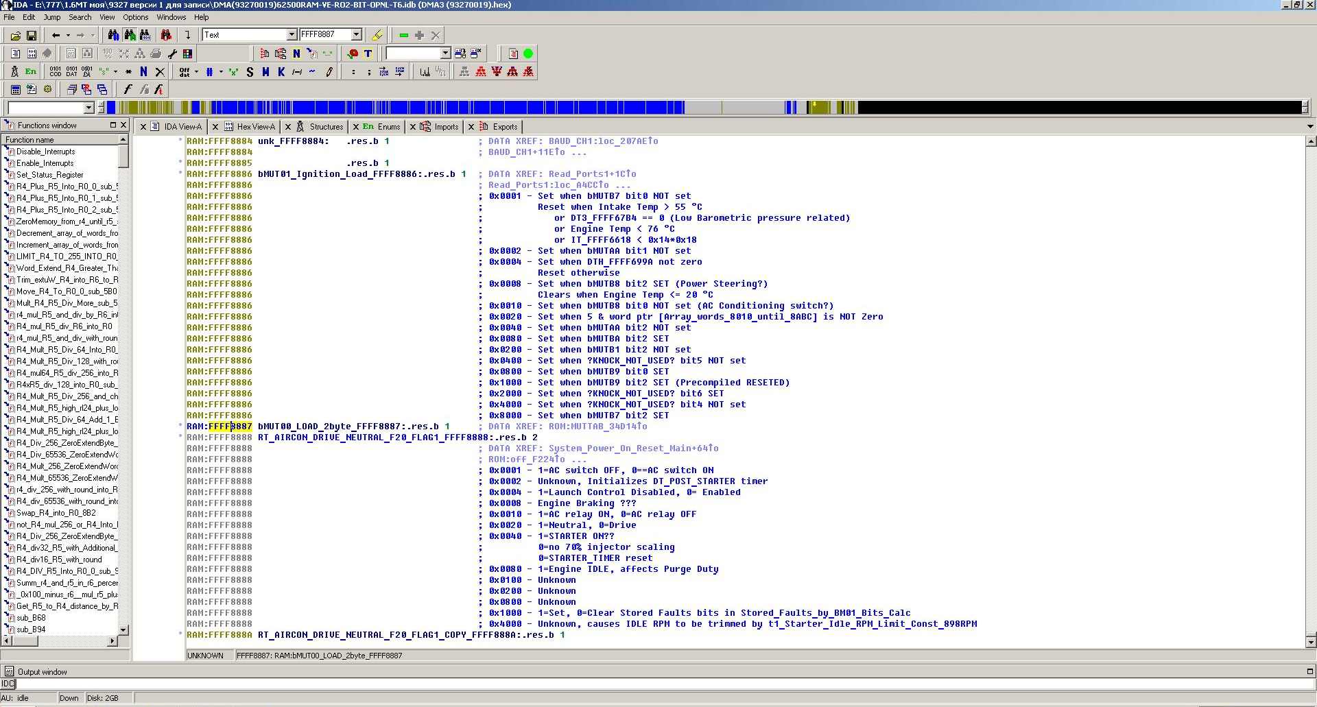1317x707 pixels.
Task: Click the pencil edit icon
Action: [329, 72]
